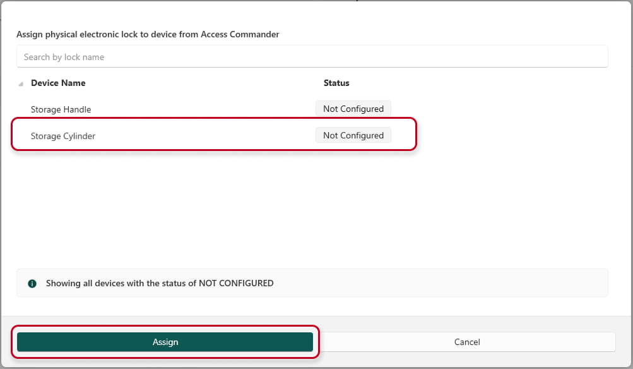This screenshot has height=369, width=633.
Task: Click Not Configured status of Storage Handle
Action: click(353, 109)
